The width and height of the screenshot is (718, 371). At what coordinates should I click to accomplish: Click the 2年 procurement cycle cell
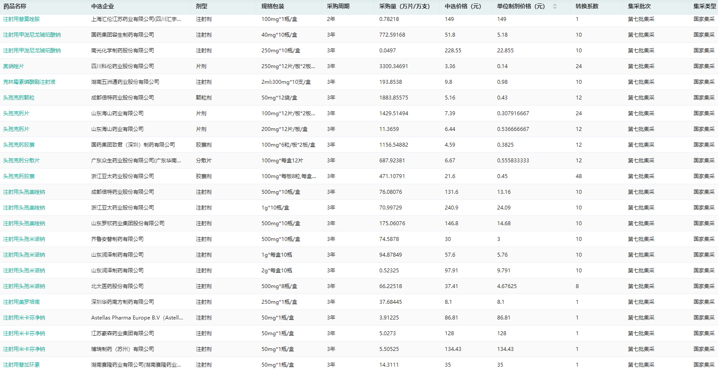pyautogui.click(x=331, y=19)
